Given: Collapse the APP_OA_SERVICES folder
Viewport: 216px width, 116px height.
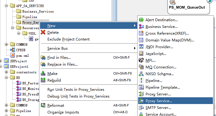Looking at the screenshot, I should [x=6, y=6].
